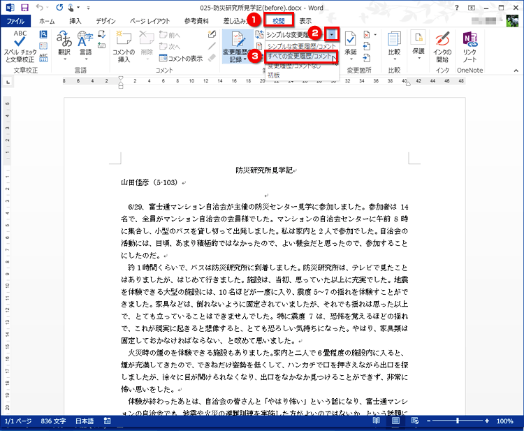Open the Compare (比較) tool
The height and width of the screenshot is (431, 524).
(x=394, y=46)
